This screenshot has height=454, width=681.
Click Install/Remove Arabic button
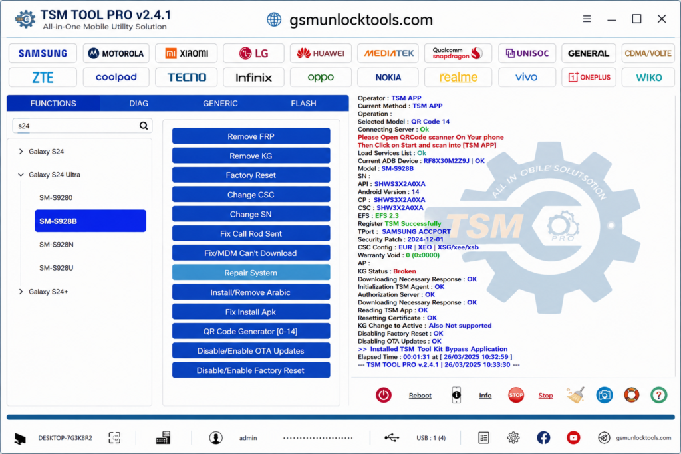[x=251, y=292]
